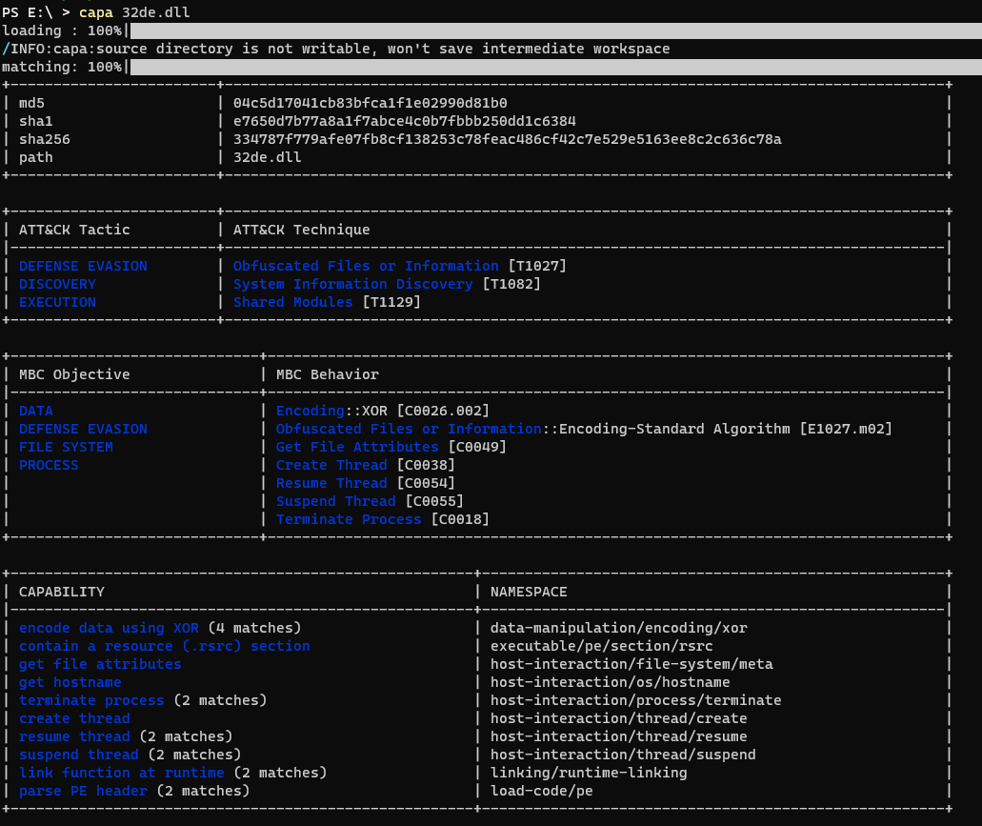Select the md5 hash value
Image resolution: width=982 pixels, height=826 pixels.
pos(371,103)
